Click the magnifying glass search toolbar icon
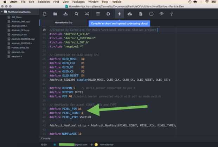Screen dimensions: 218x147 click(76, 14)
